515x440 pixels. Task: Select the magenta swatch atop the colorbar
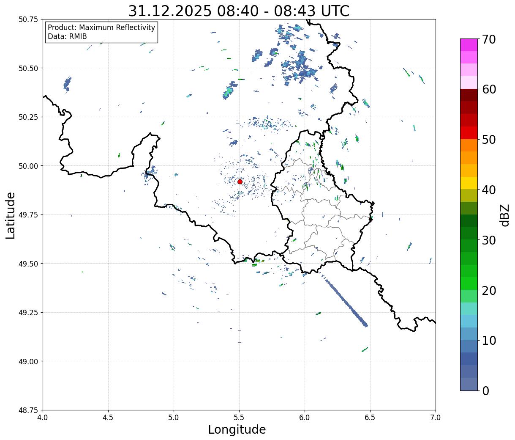[x=469, y=45]
